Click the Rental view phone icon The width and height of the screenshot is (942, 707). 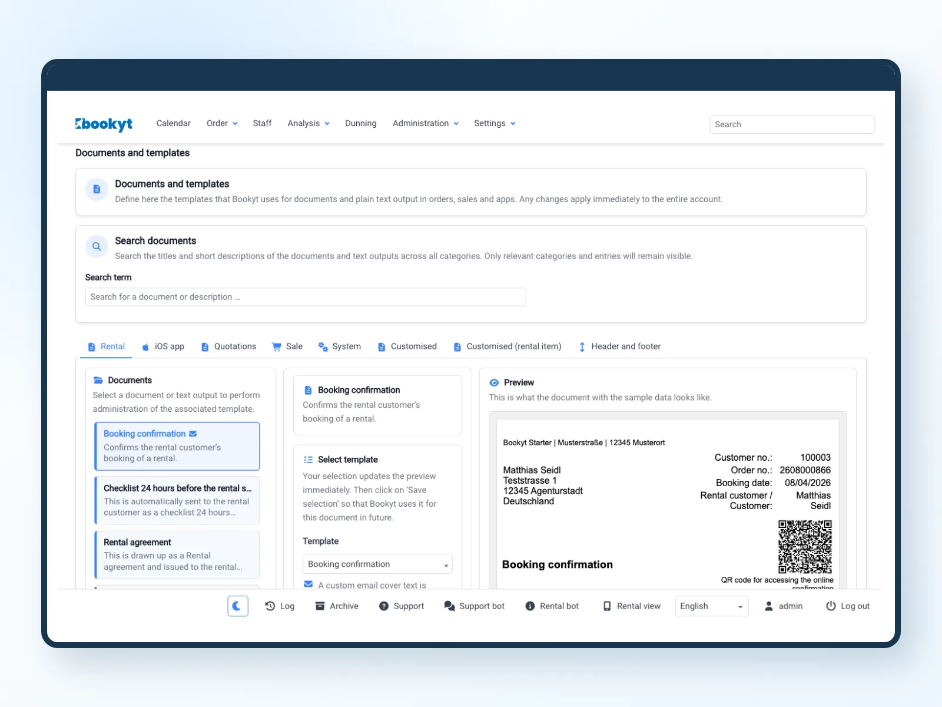tap(607, 606)
